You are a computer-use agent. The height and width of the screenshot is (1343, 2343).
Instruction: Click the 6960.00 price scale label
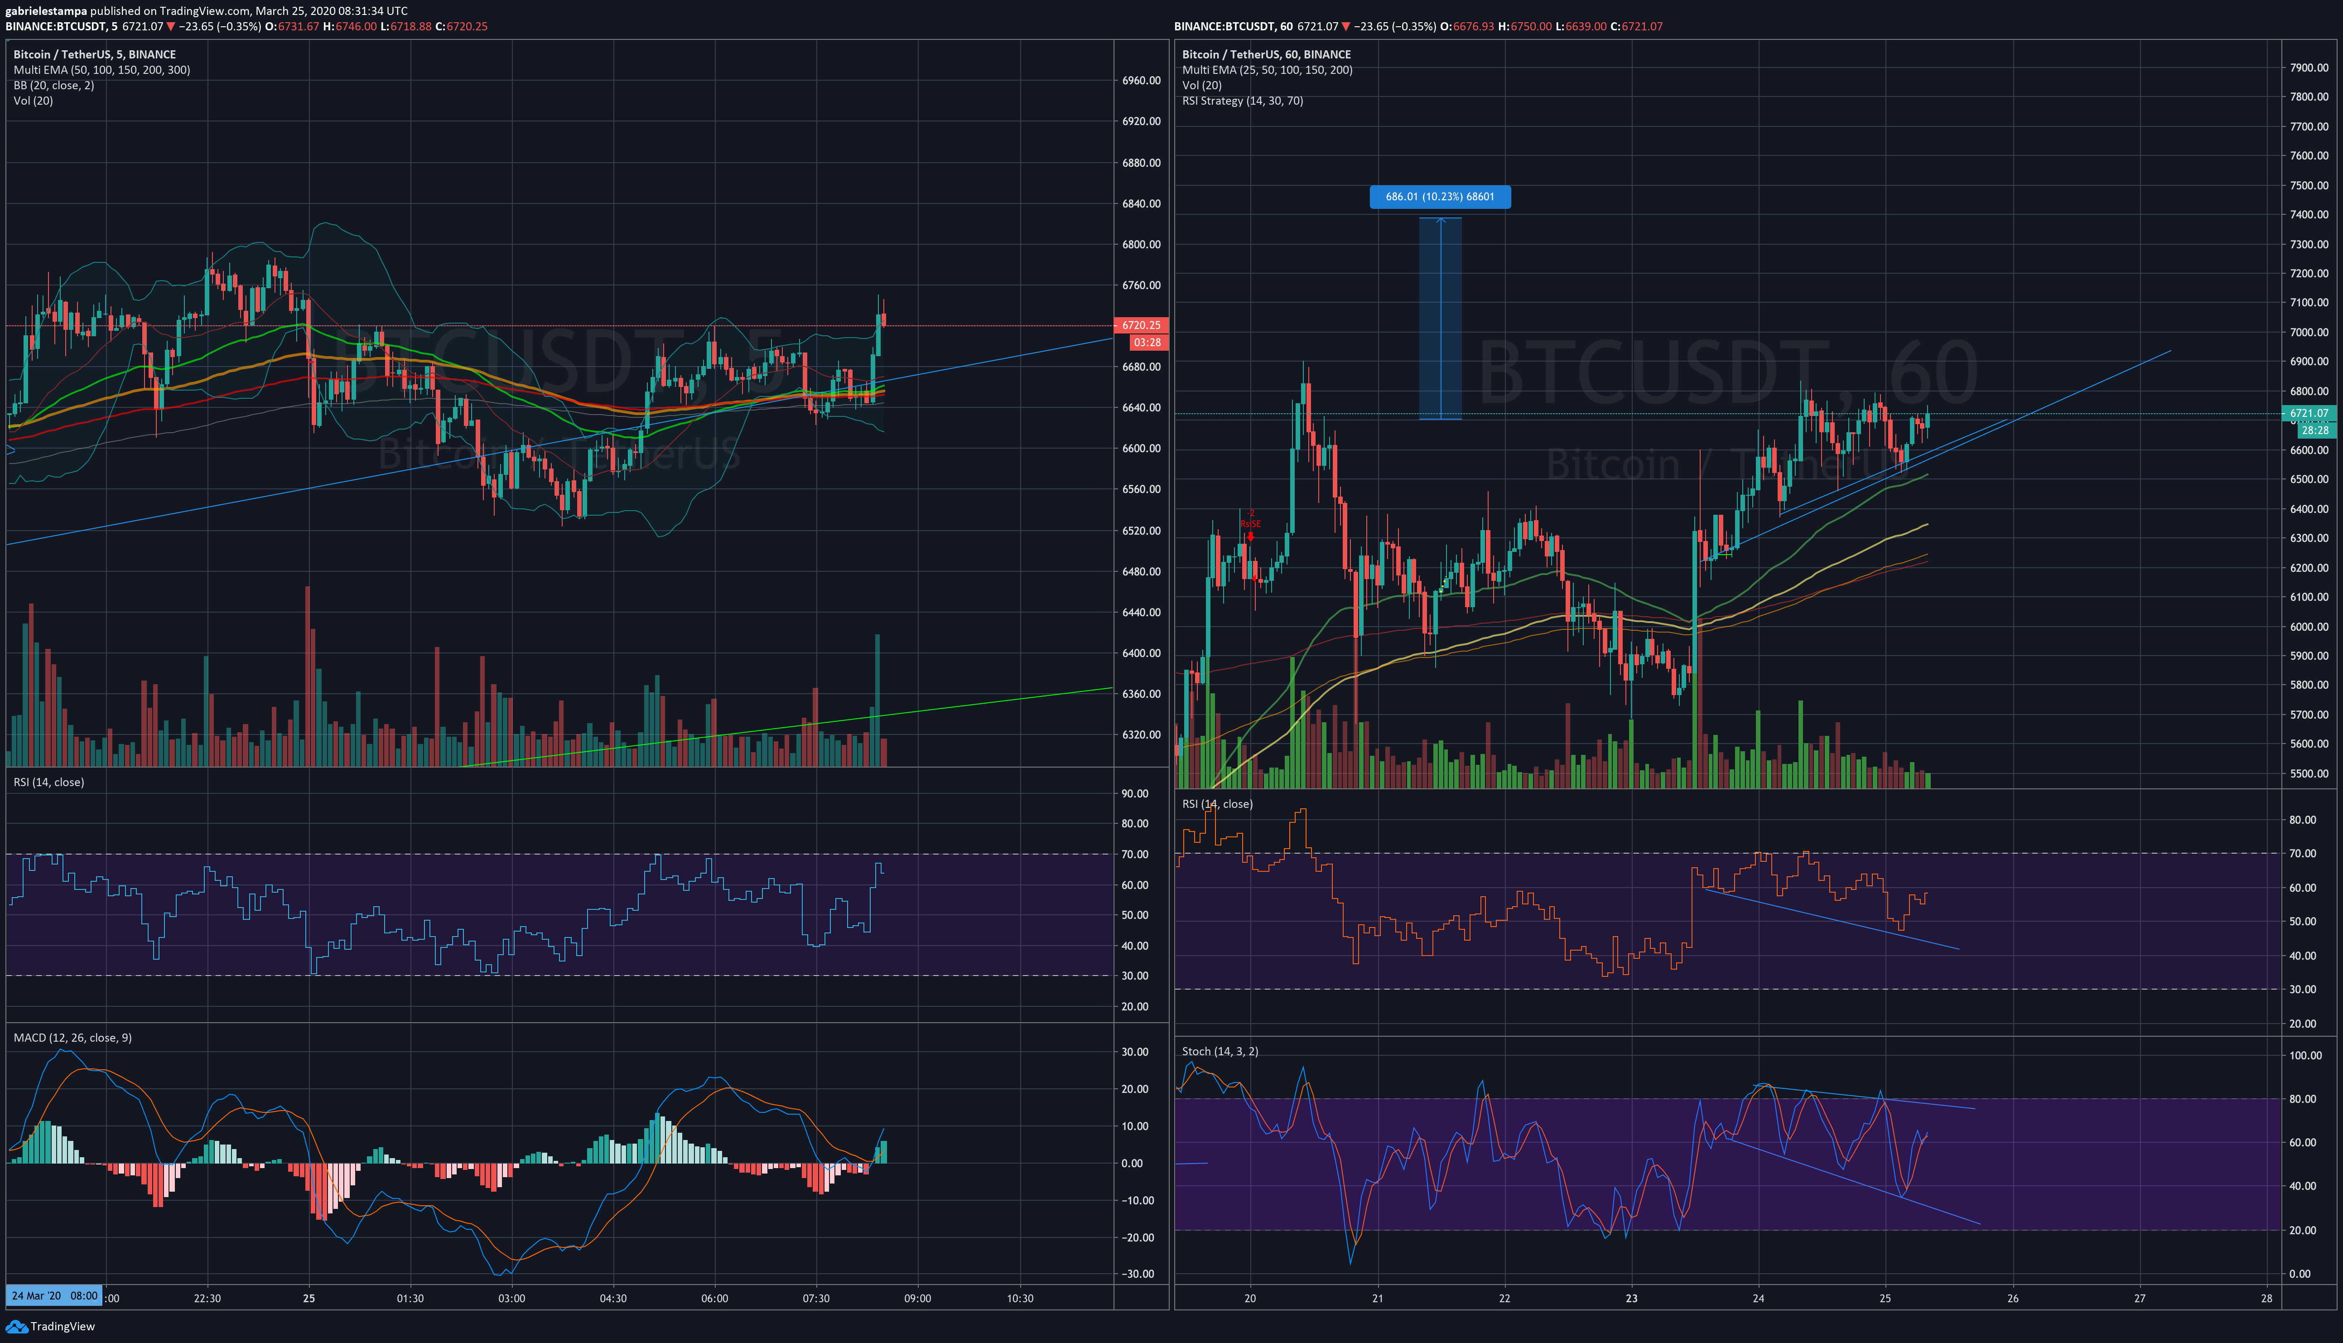coord(1142,81)
